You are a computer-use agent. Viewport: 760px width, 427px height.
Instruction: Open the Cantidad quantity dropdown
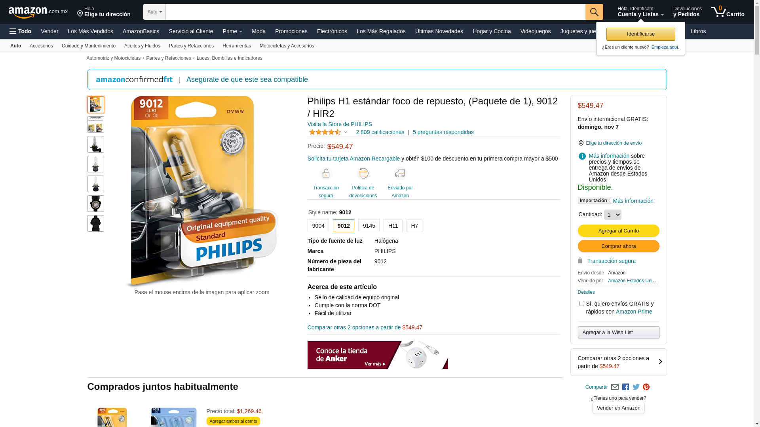(612, 215)
